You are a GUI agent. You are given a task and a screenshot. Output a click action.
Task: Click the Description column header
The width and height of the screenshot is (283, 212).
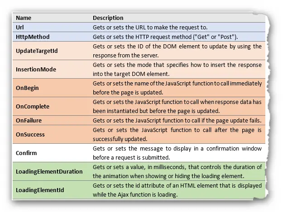tap(108, 18)
